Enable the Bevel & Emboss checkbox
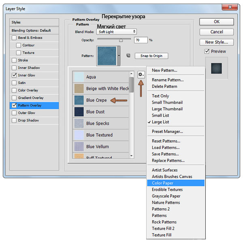Image resolution: width=243 pixels, height=243 pixels. [14, 38]
